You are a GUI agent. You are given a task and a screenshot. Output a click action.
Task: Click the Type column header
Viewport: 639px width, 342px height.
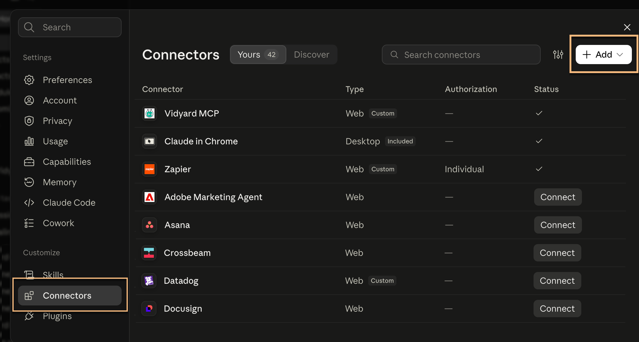pyautogui.click(x=355, y=89)
